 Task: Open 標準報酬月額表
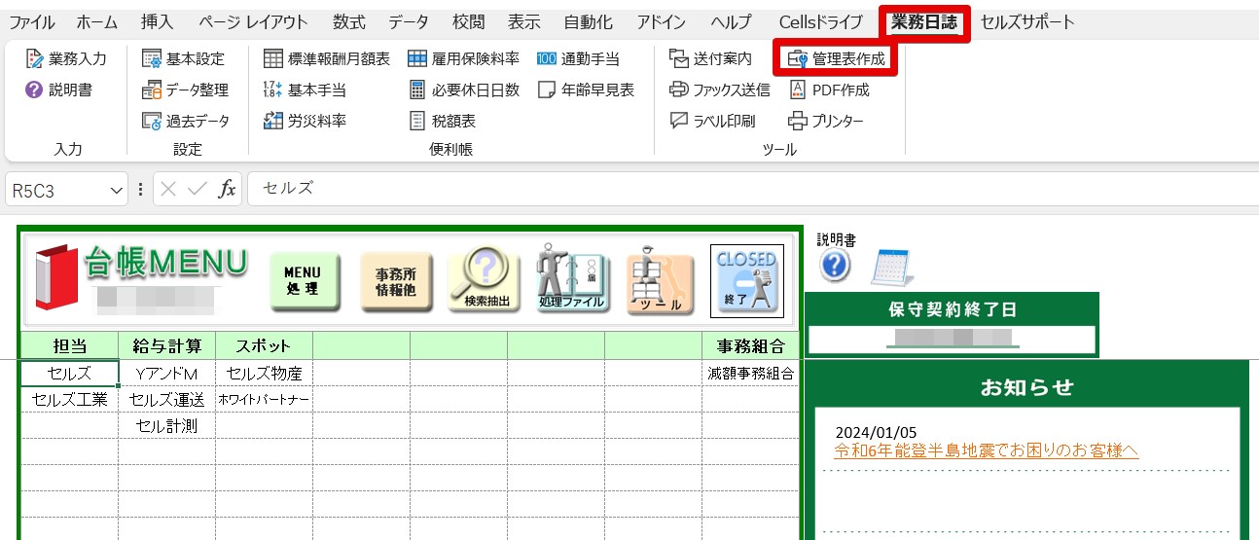327,58
